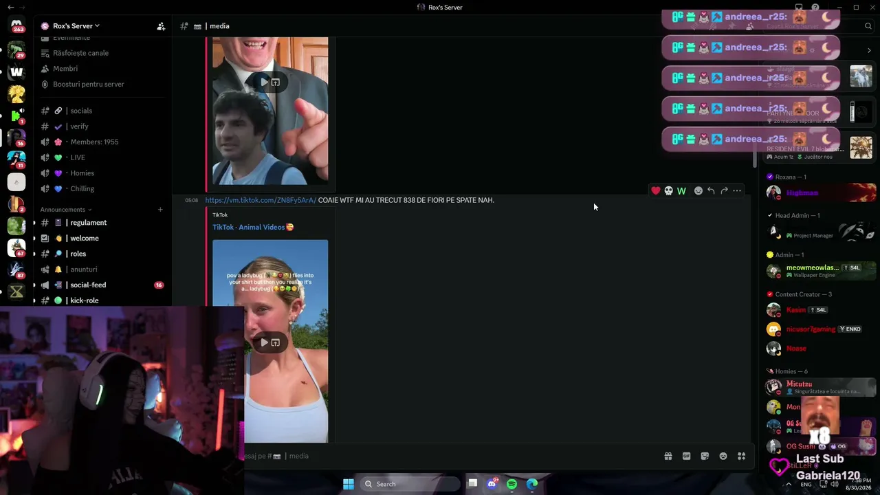
Task: Open the server with the W icon
Action: [16, 71]
